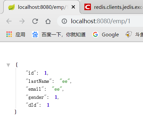Click the Google logo bookmark icon
143x126 pixels.
tap(95, 34)
